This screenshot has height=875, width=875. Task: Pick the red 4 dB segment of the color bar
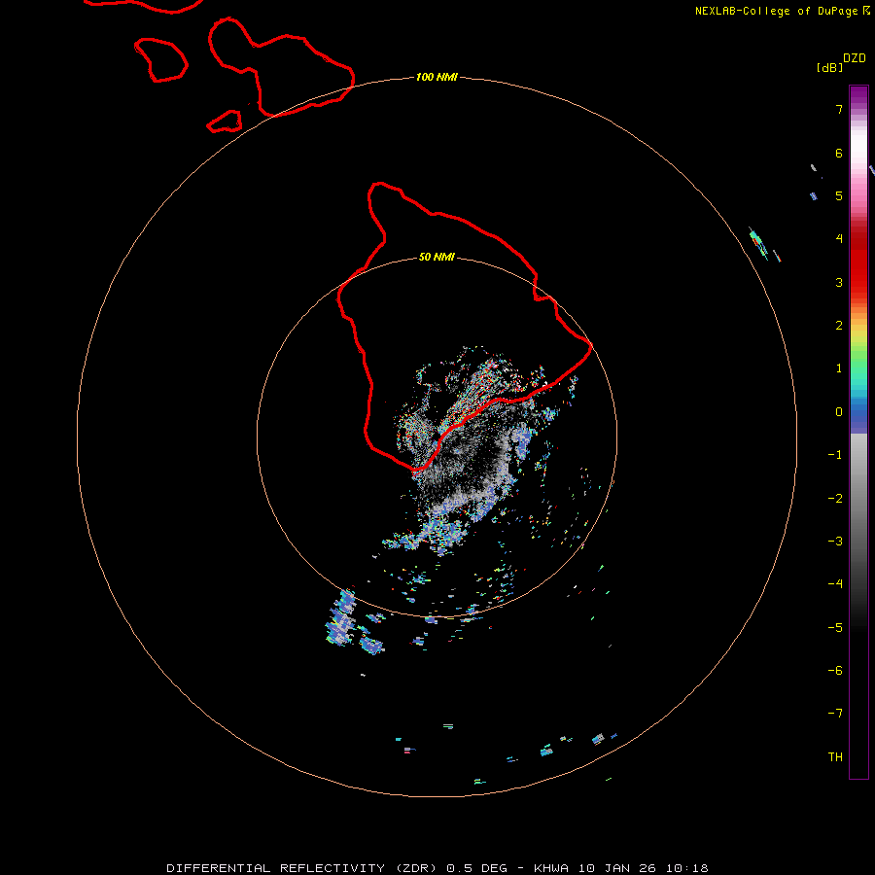[858, 239]
